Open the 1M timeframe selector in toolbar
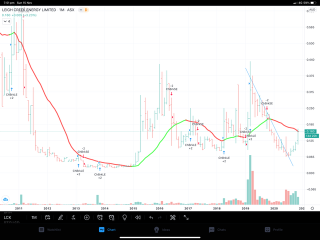Viewport: 320px width, 240px height. pyautogui.click(x=34, y=217)
